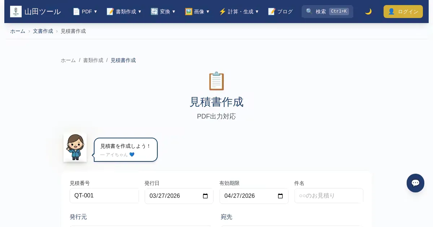
Task: Expand the 変換 dropdown menu
Action: (x=163, y=12)
